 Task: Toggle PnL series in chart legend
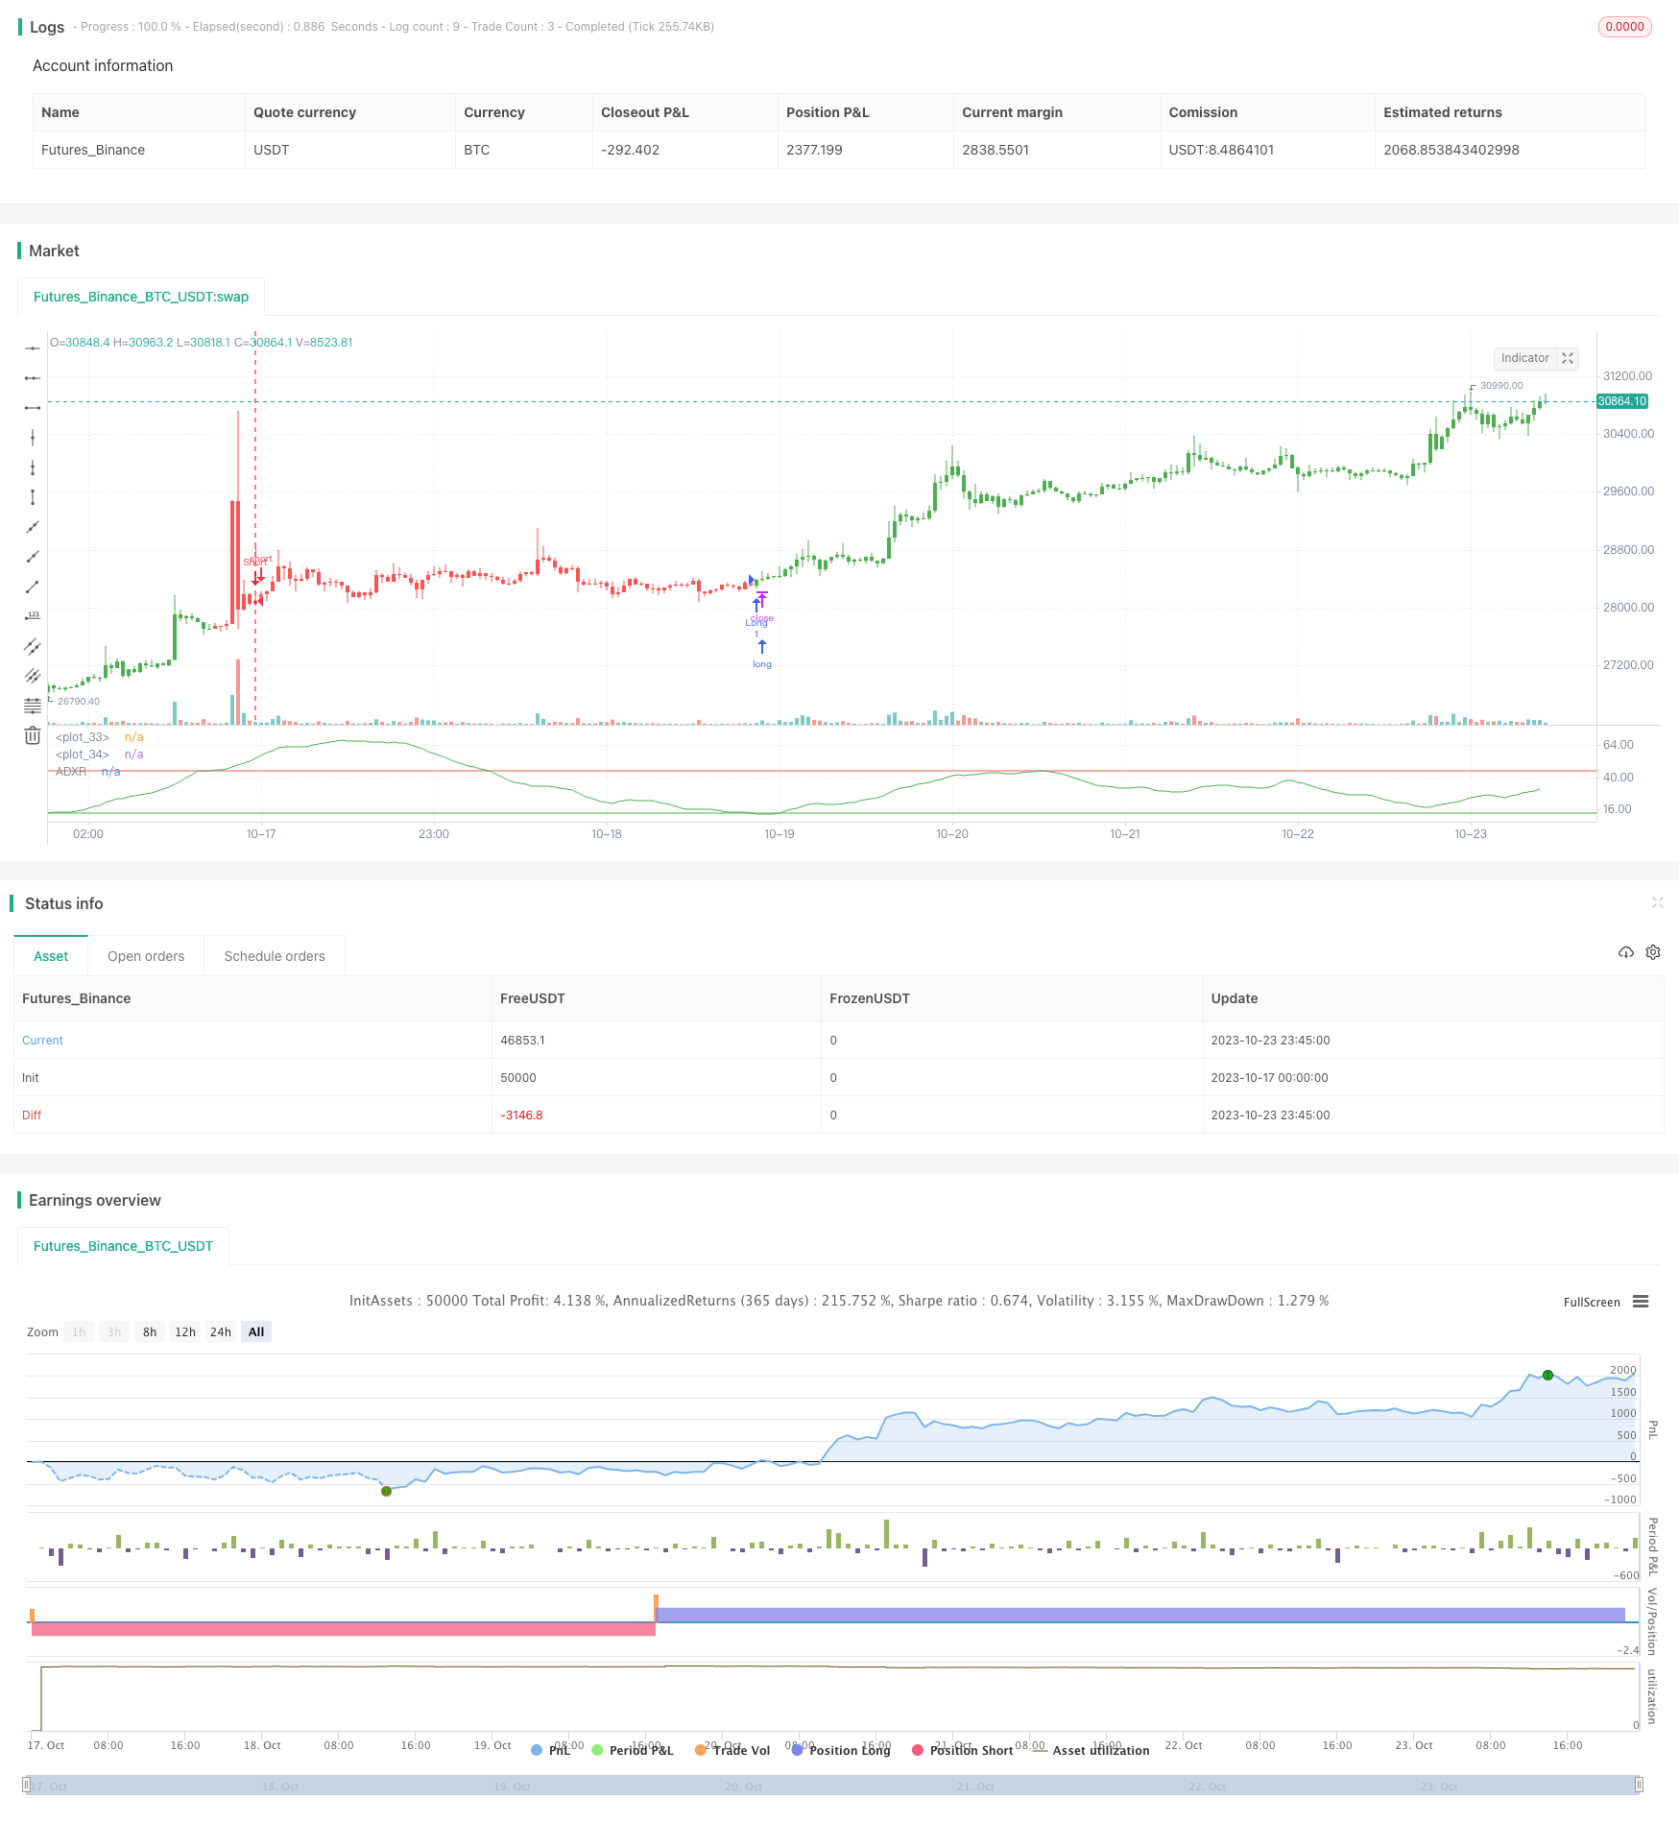[x=551, y=1750]
